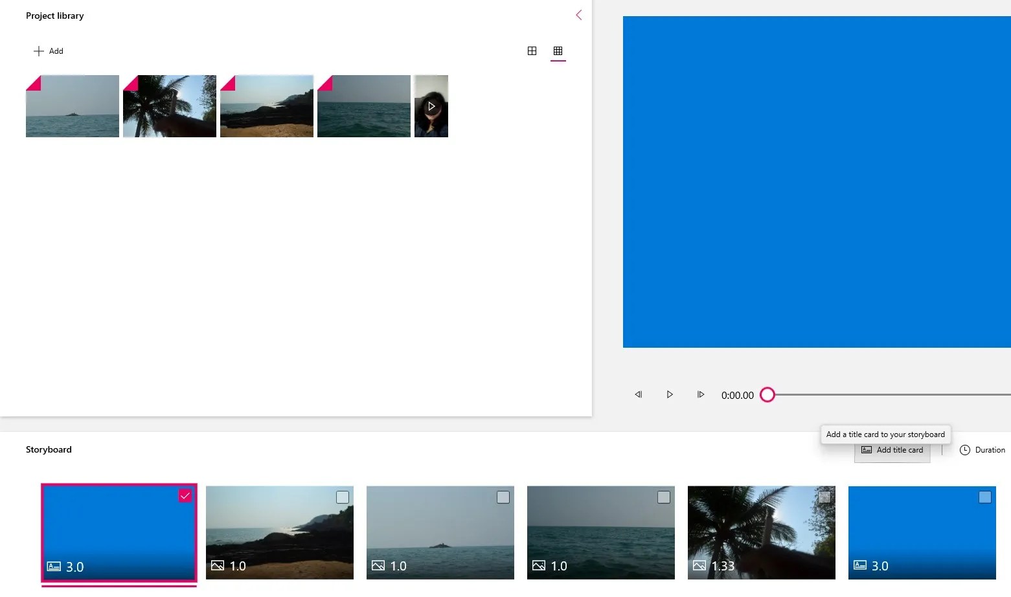Image resolution: width=1011 pixels, height=597 pixels.
Task: Click the Add title card icon
Action: coord(867,449)
